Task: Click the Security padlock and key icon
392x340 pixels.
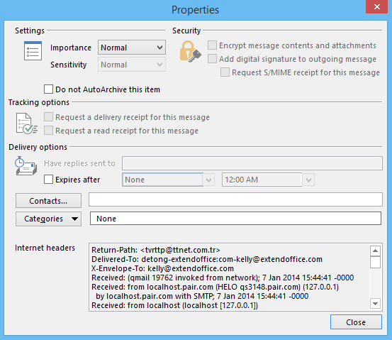Action: pos(190,52)
